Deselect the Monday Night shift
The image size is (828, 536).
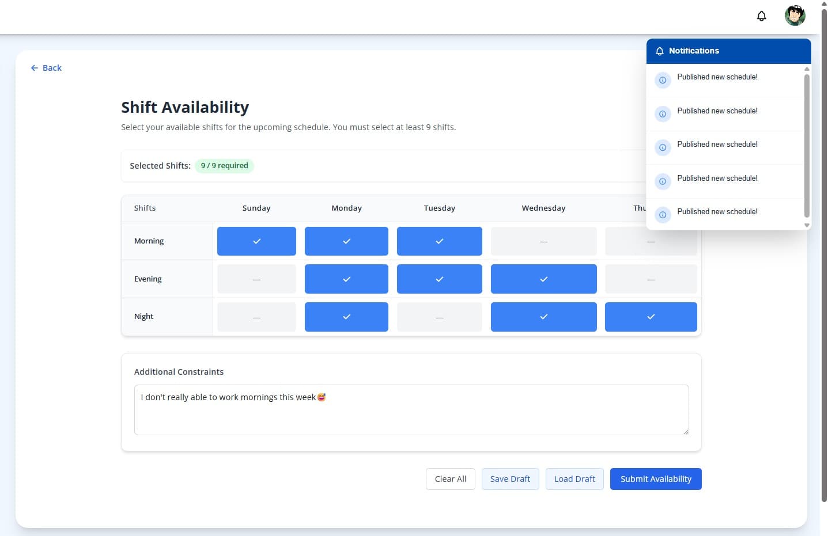point(346,317)
